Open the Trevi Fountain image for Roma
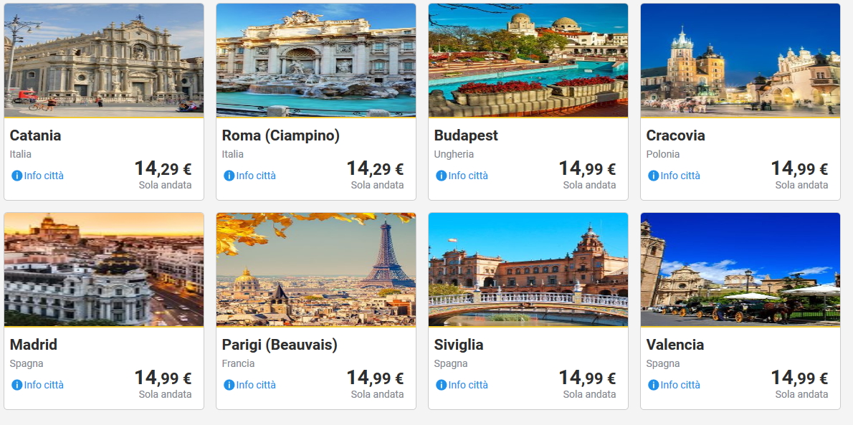 tap(316, 60)
